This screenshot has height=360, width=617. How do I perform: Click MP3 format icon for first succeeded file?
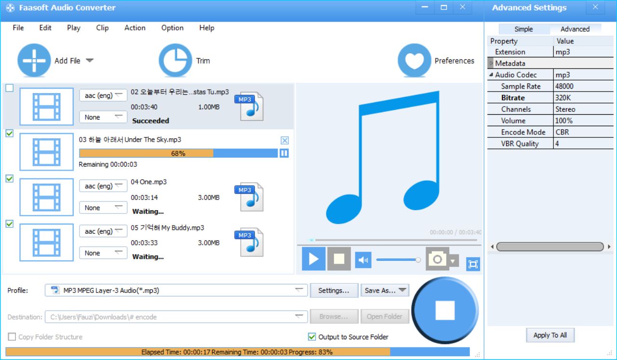coord(249,107)
